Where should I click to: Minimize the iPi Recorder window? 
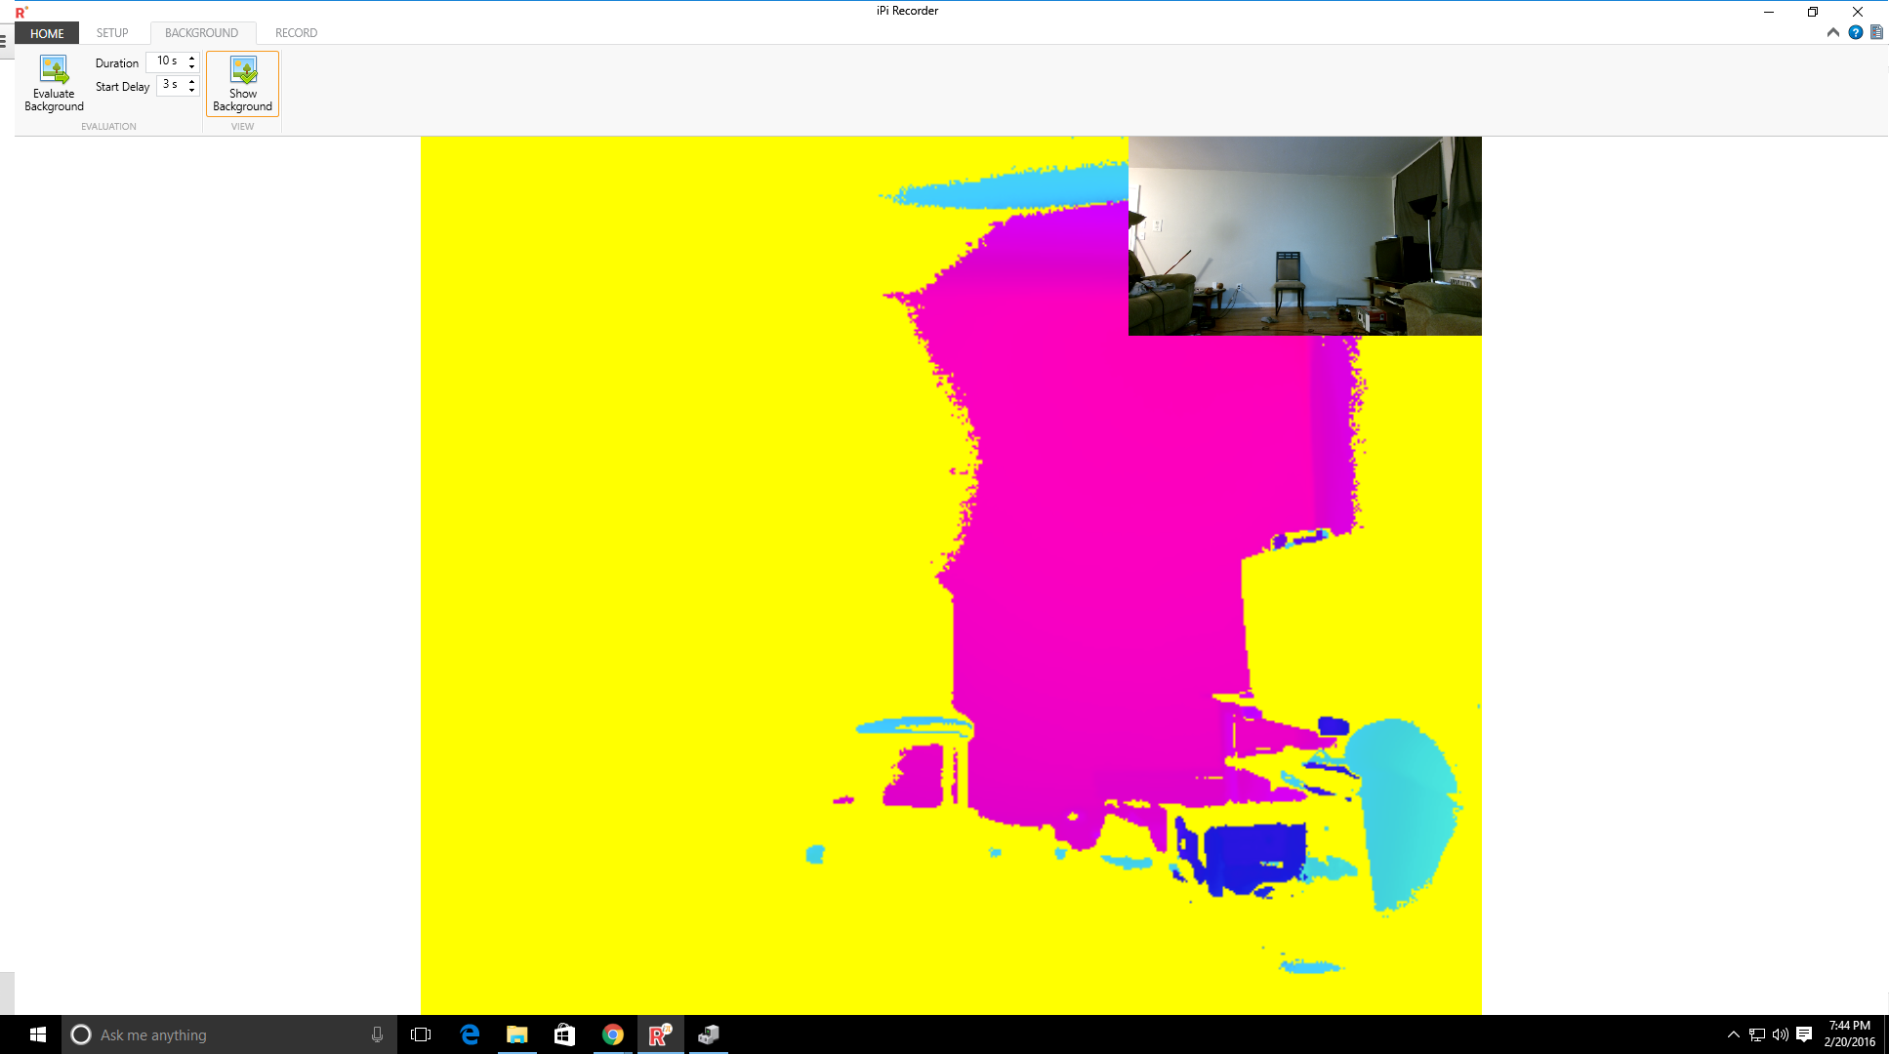[x=1768, y=12]
